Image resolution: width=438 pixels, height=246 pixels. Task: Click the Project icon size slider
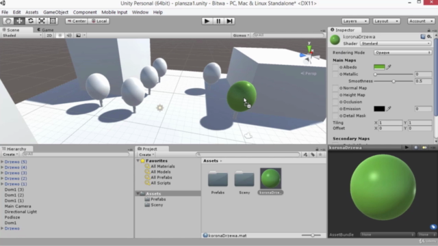click(x=312, y=235)
